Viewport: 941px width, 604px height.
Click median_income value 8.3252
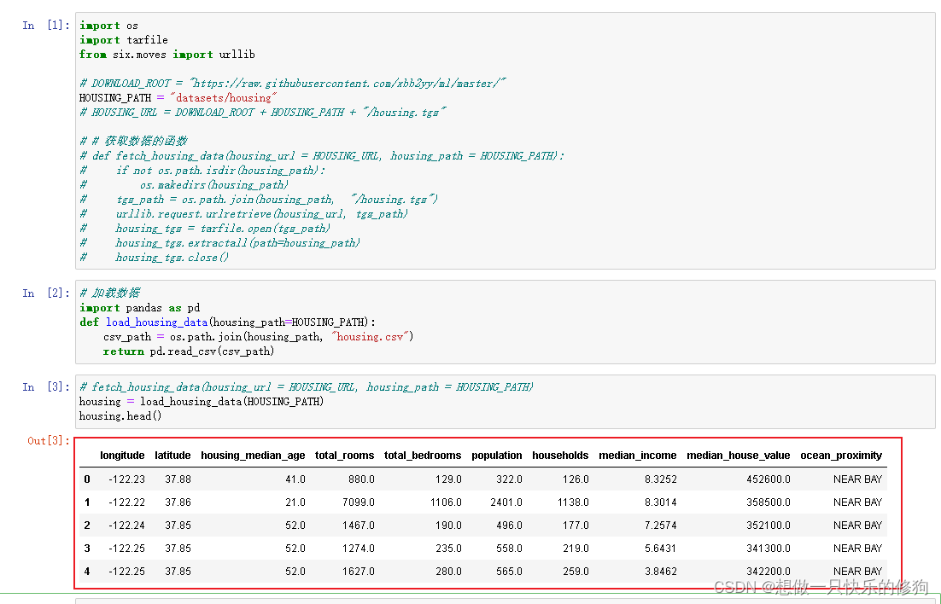point(661,479)
